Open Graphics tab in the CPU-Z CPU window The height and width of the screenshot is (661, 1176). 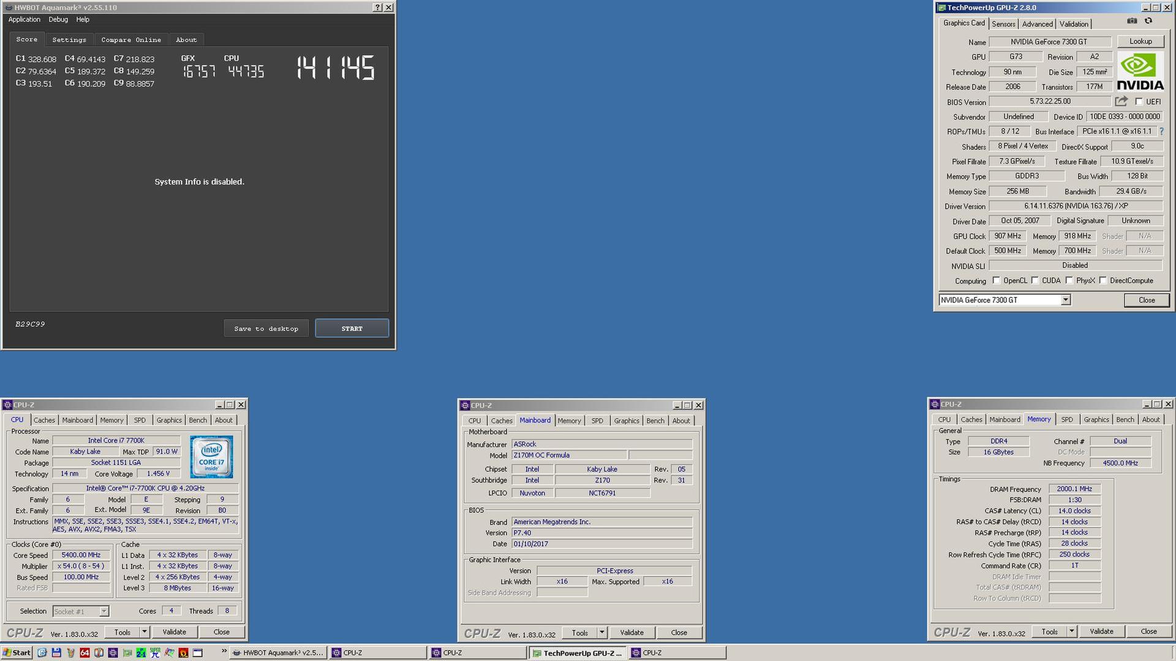pyautogui.click(x=169, y=420)
